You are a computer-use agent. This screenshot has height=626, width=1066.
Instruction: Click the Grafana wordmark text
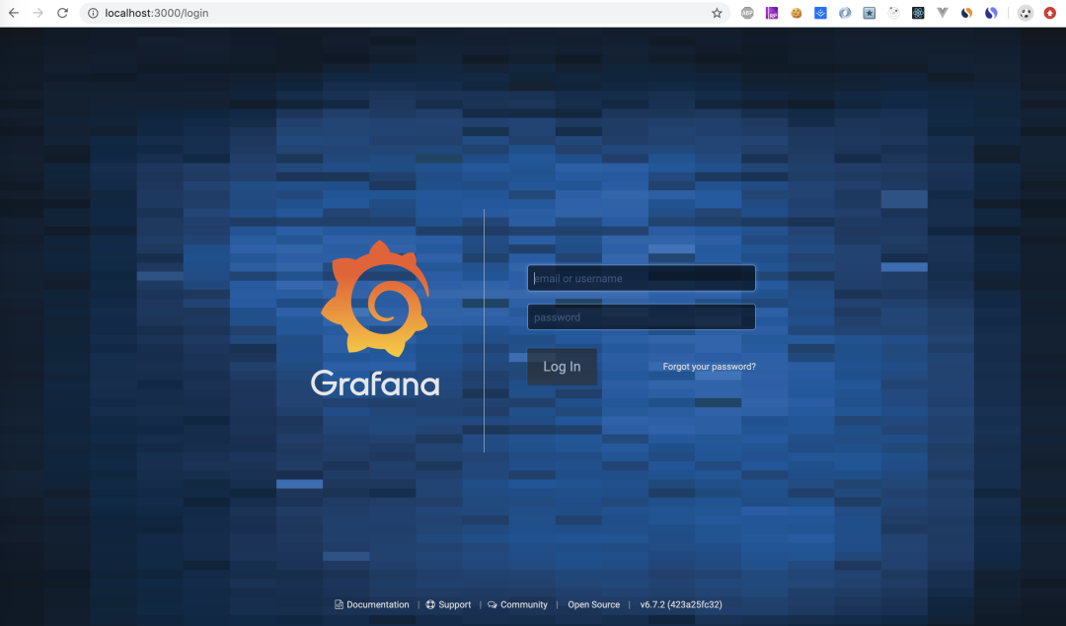pyautogui.click(x=375, y=383)
